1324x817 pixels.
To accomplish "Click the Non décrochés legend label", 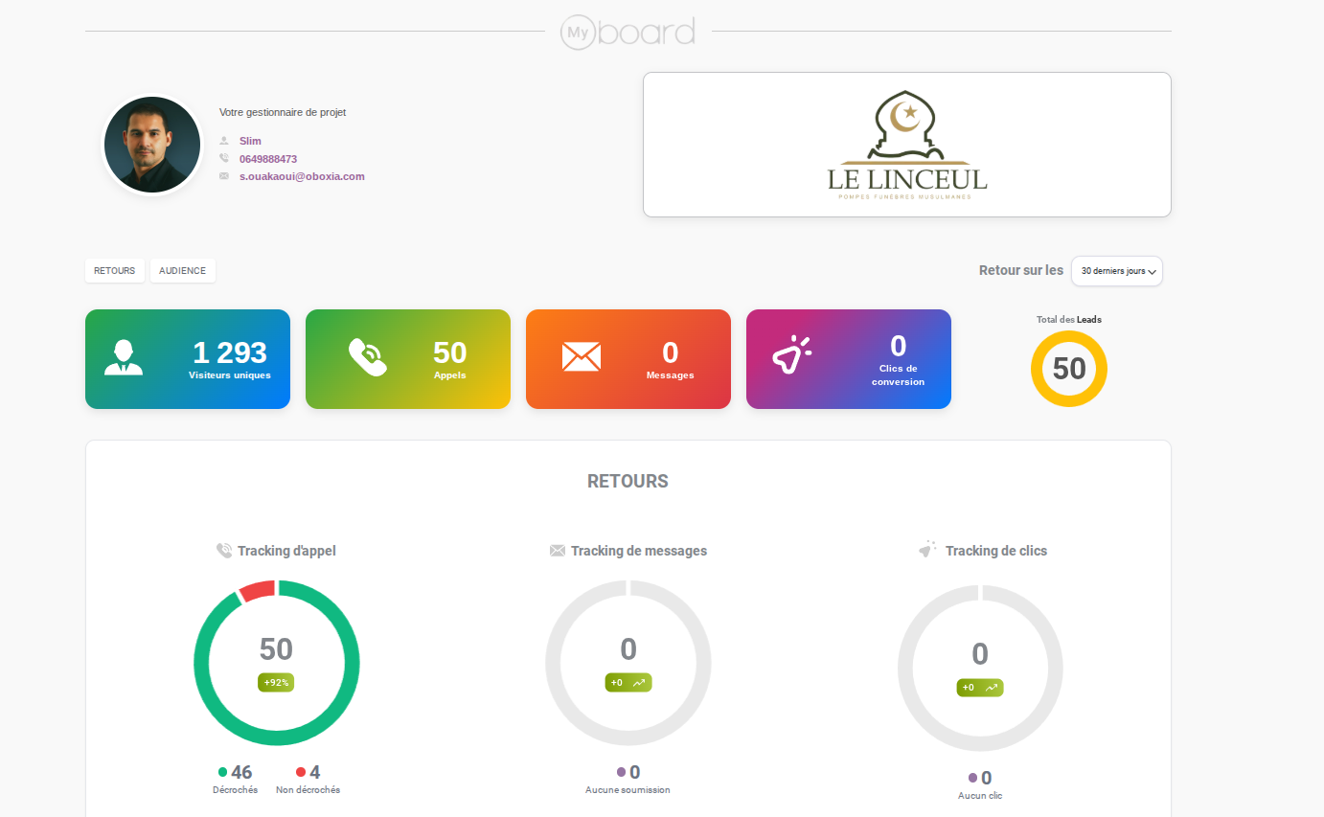I will pyautogui.click(x=308, y=790).
